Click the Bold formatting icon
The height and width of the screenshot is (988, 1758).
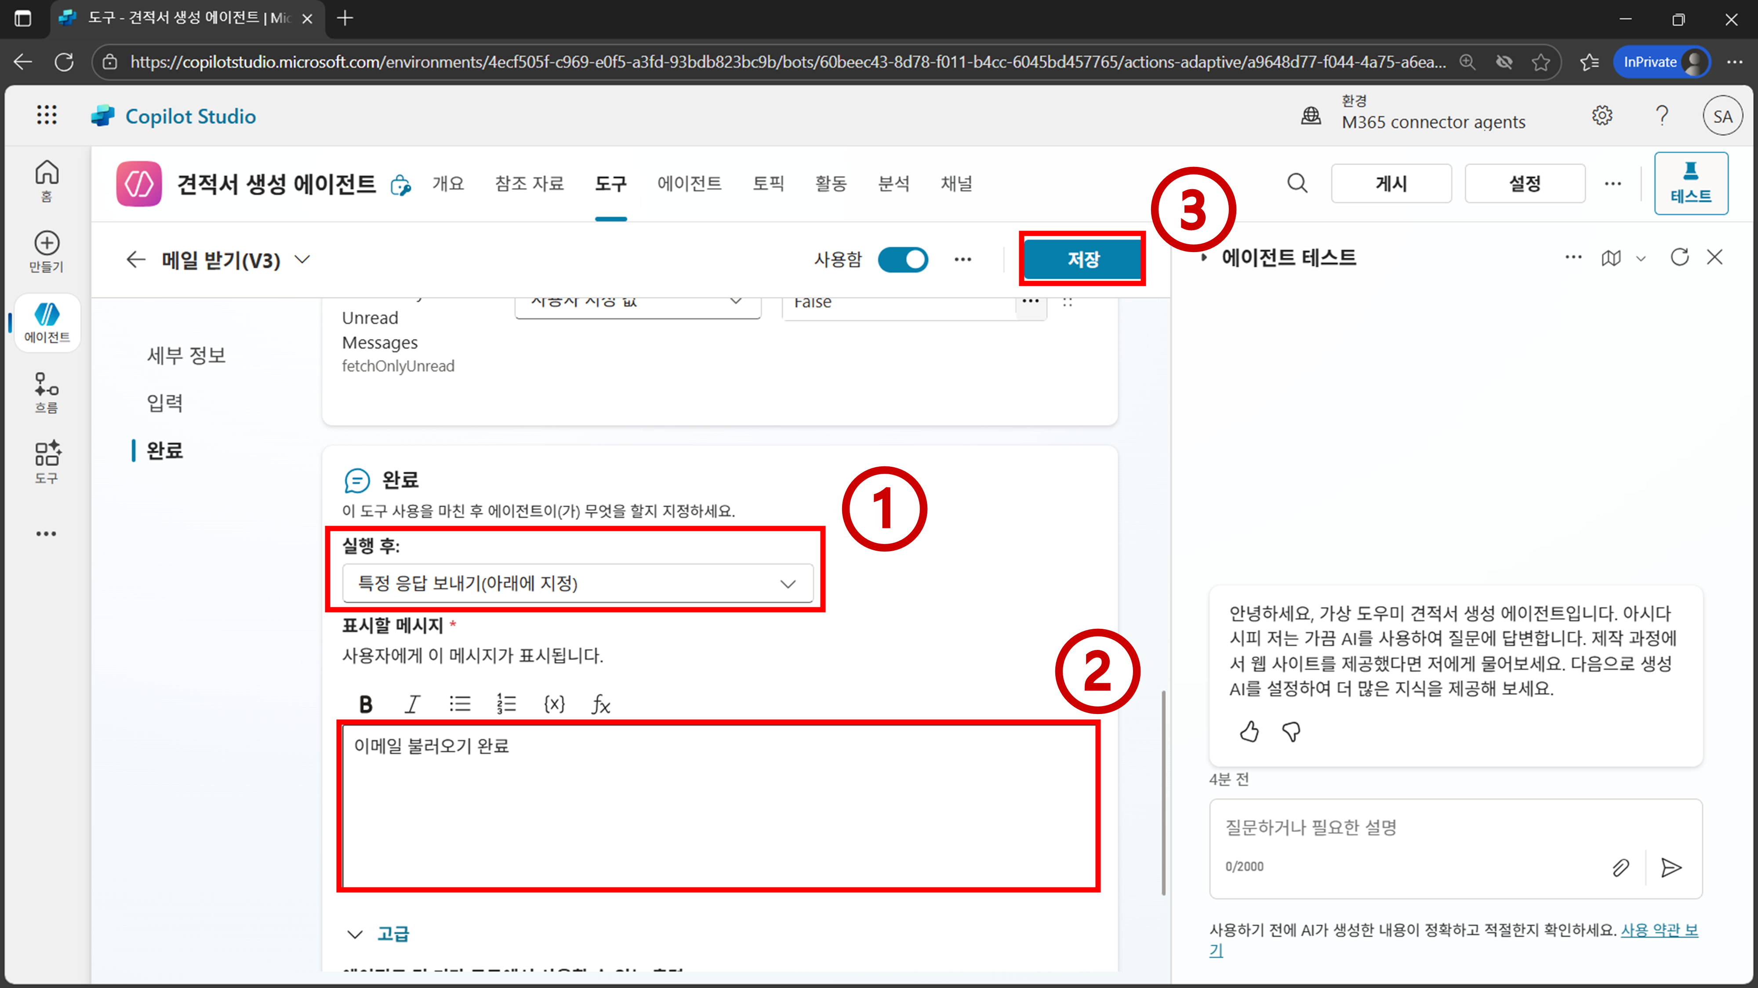pyautogui.click(x=366, y=703)
